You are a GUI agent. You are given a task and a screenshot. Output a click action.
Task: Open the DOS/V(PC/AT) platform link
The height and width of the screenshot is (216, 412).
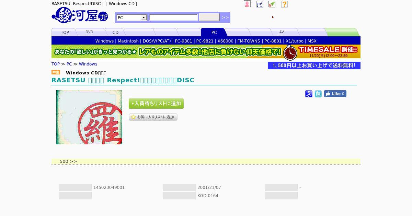157,41
